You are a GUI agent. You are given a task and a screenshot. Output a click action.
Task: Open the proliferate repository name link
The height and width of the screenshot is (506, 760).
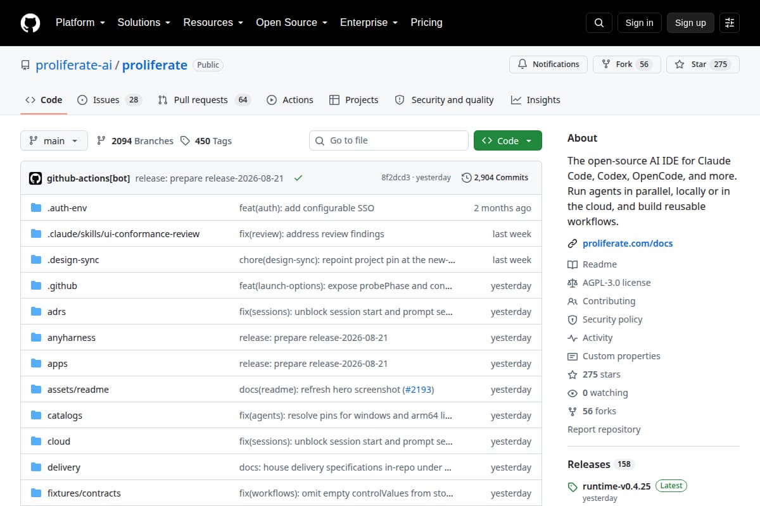[155, 65]
